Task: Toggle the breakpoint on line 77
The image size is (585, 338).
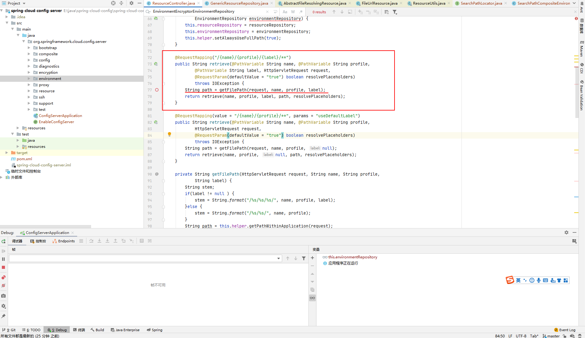Action: (x=157, y=90)
